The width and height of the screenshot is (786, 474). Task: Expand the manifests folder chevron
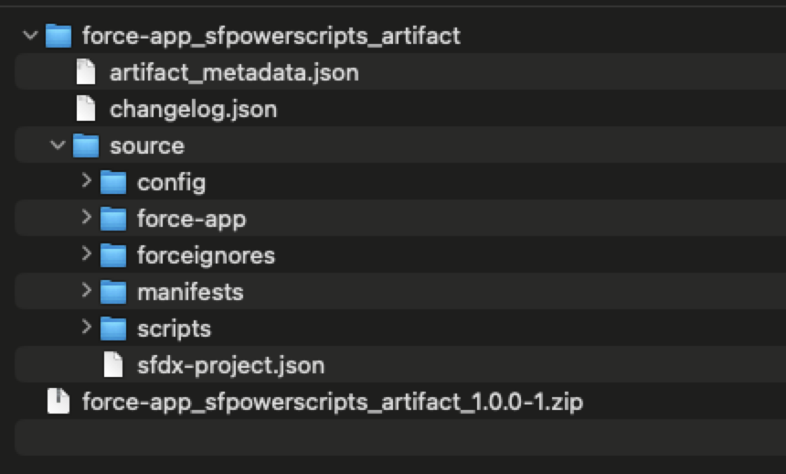click(x=86, y=292)
